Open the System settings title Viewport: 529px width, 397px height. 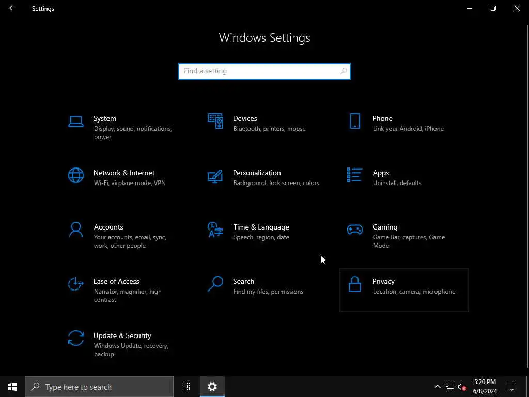click(104, 118)
